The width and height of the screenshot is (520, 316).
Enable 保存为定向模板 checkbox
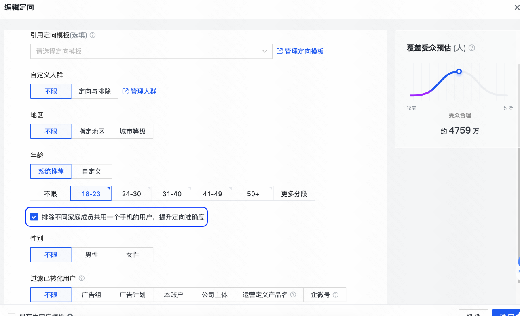pos(12,314)
